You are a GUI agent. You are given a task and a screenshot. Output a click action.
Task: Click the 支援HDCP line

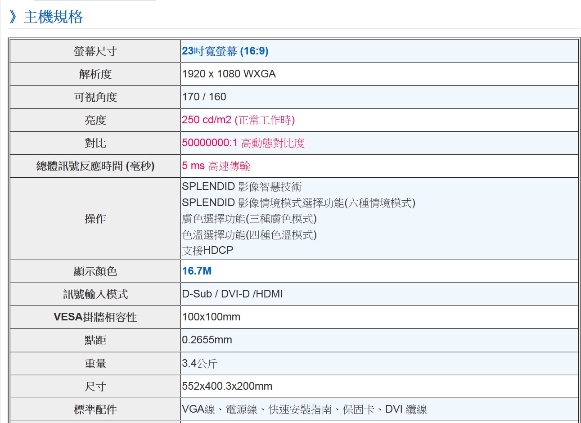click(207, 250)
